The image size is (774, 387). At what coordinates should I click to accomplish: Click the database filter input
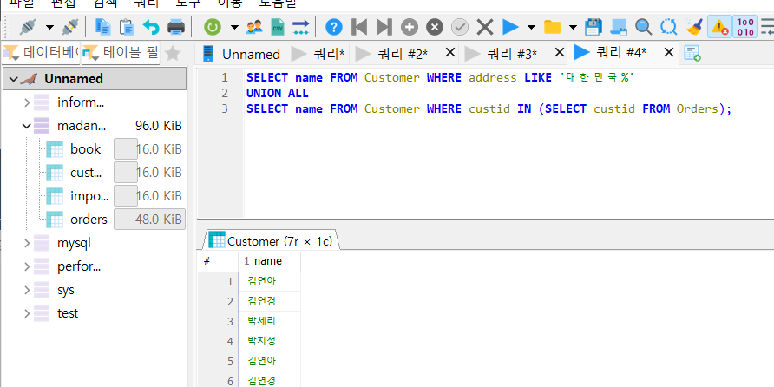pyautogui.click(x=41, y=52)
